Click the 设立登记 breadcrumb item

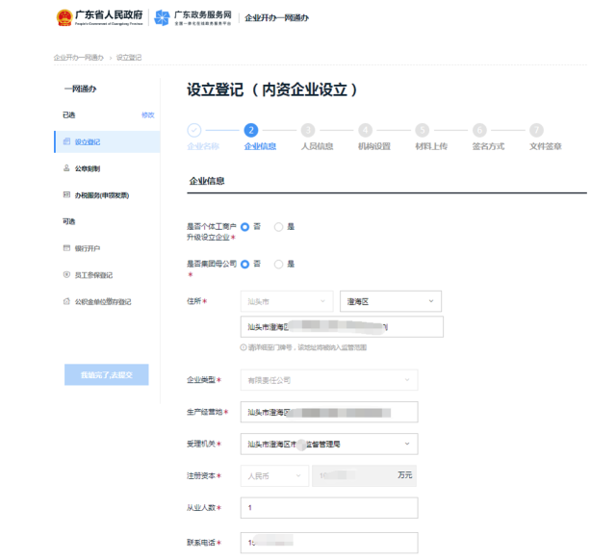(x=129, y=58)
